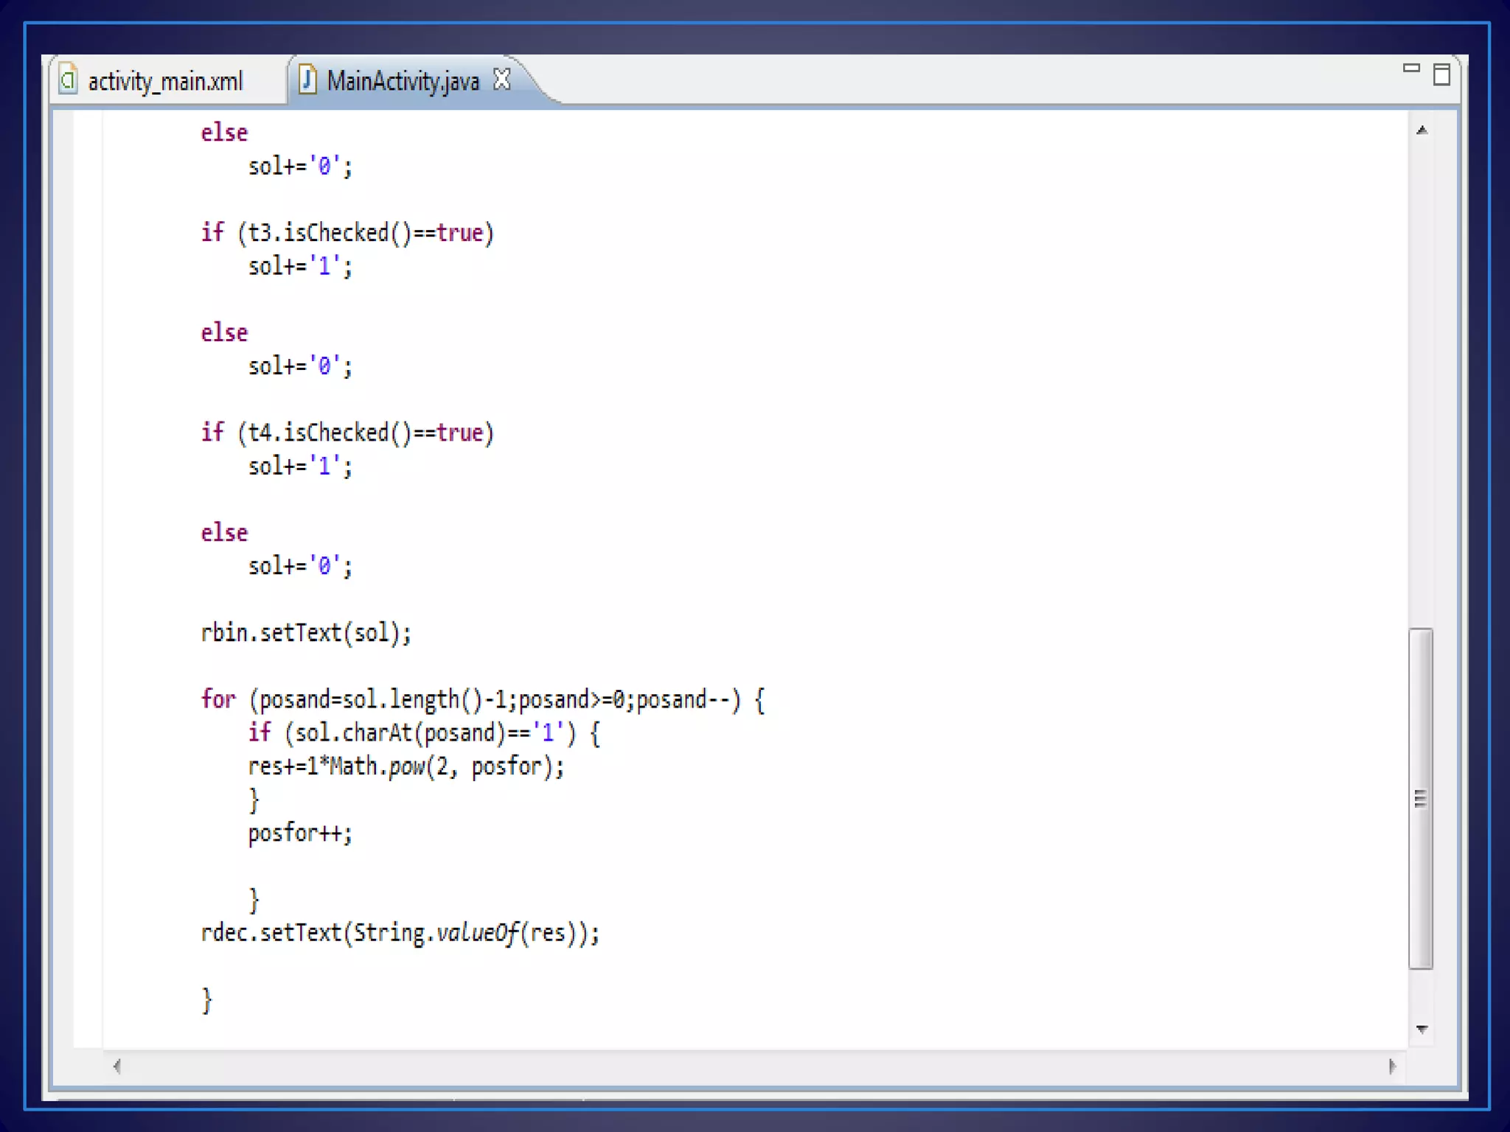This screenshot has height=1132, width=1510.
Task: Select the MainActivity.java editor tab
Action: tap(403, 81)
